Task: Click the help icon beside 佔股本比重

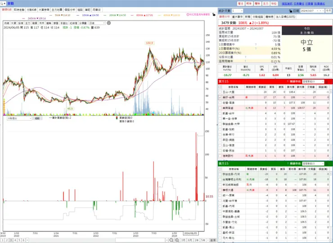Action: click(x=246, y=57)
